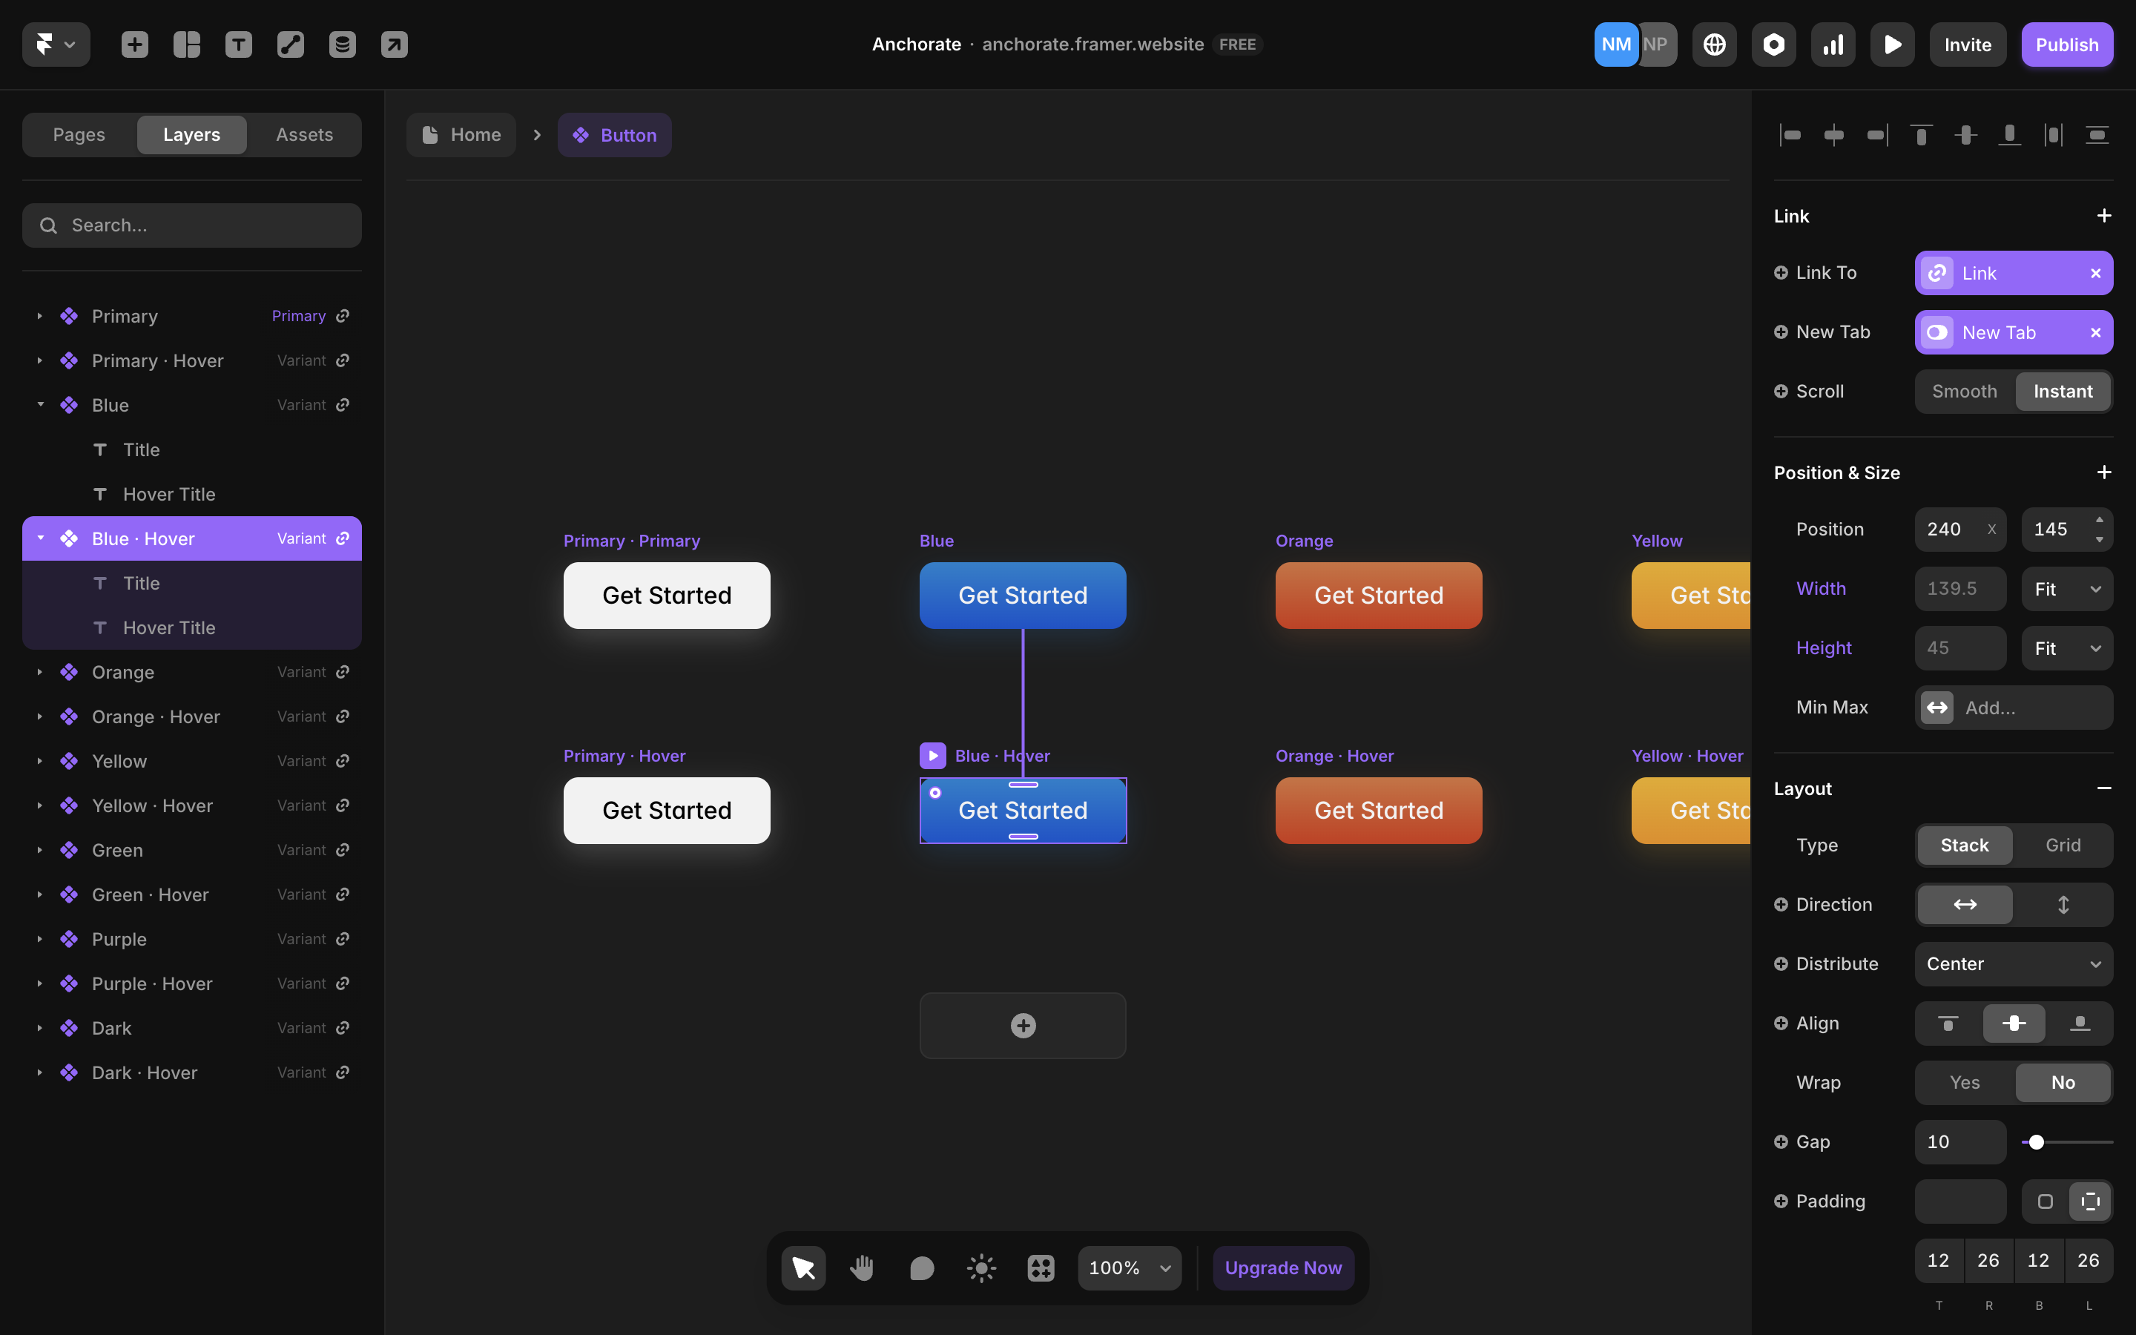The width and height of the screenshot is (2136, 1335).
Task: Expand the Orange variant layer
Action: 40,672
